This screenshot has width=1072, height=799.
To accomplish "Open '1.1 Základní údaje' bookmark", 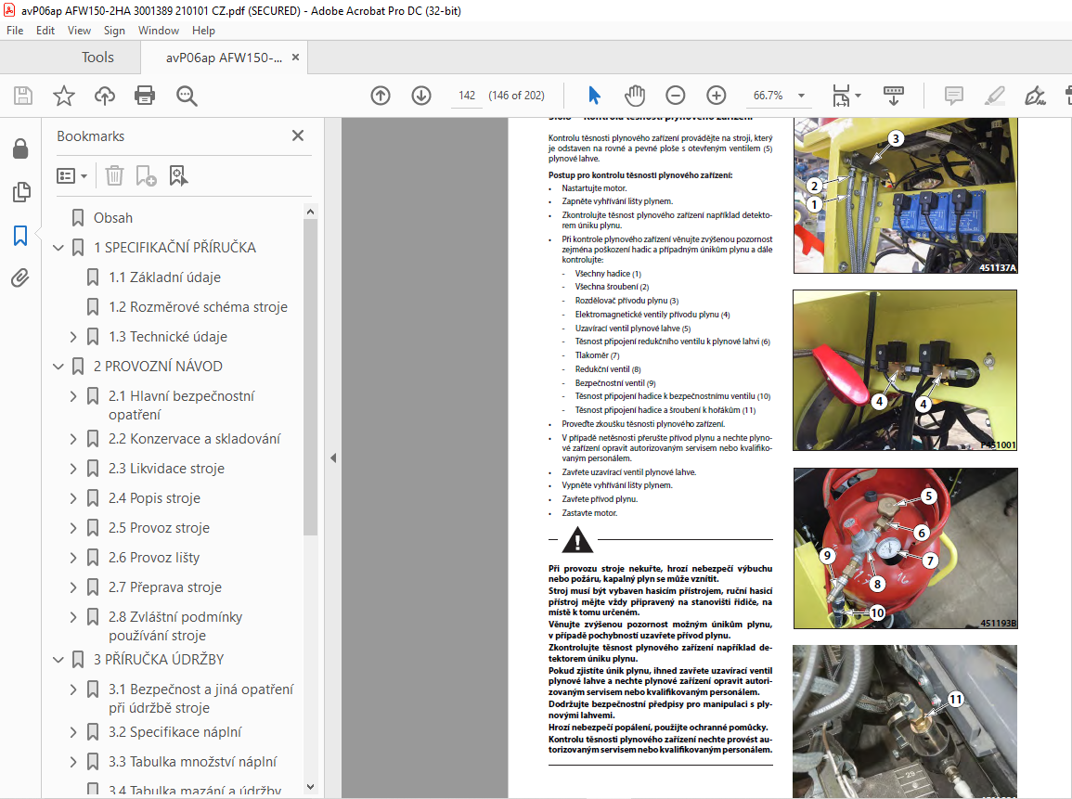I will pyautogui.click(x=165, y=277).
